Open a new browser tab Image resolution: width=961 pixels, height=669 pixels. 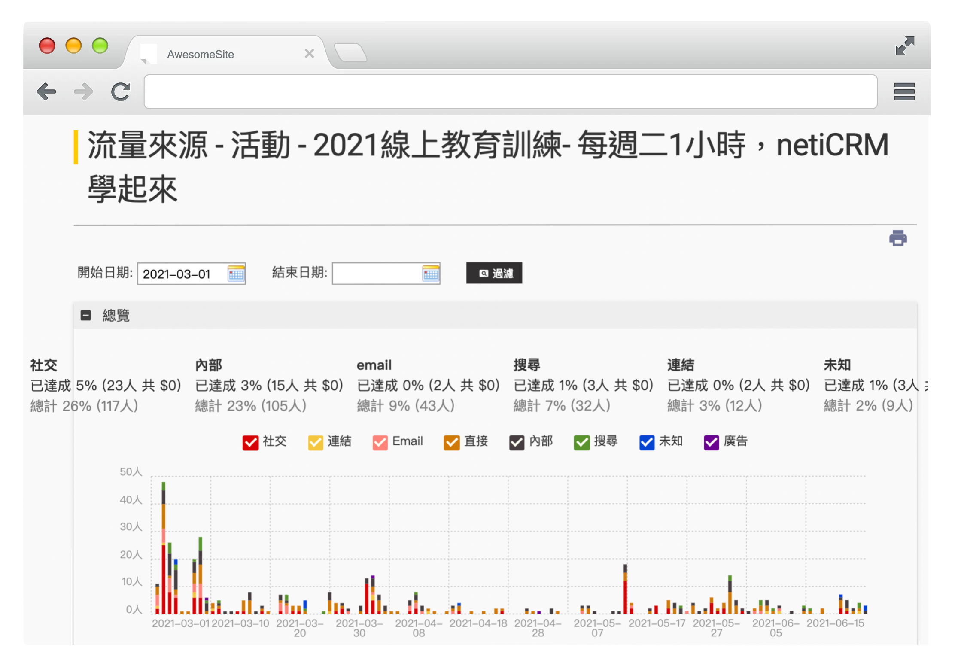coord(350,53)
